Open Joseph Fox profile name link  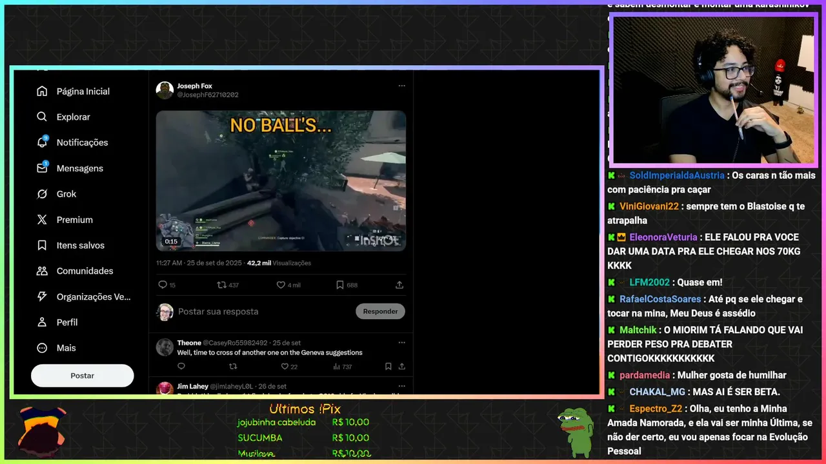(195, 86)
